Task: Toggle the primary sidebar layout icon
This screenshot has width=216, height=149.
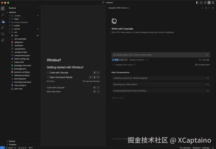Action: click(197, 3)
